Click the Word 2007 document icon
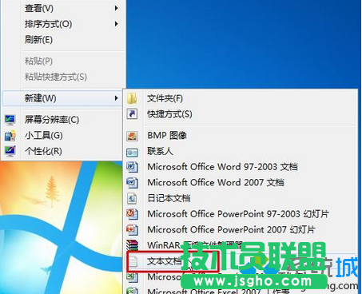This screenshot has width=362, height=294. (x=132, y=183)
